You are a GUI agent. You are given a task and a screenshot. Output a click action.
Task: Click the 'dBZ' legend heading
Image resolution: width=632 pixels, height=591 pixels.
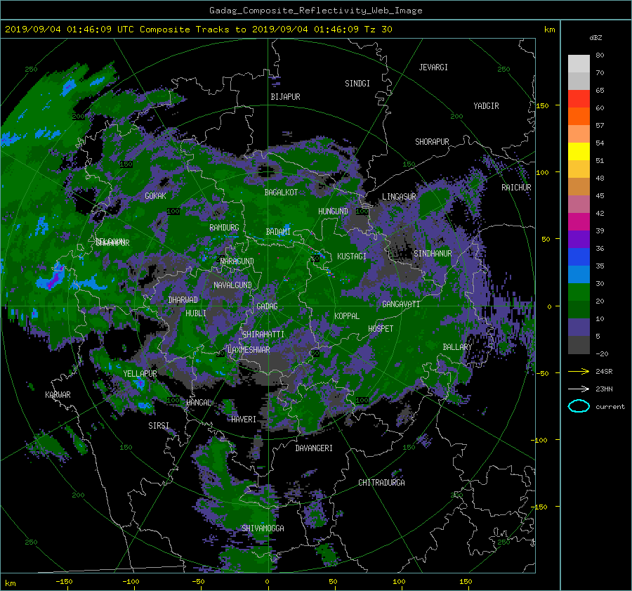(x=595, y=37)
